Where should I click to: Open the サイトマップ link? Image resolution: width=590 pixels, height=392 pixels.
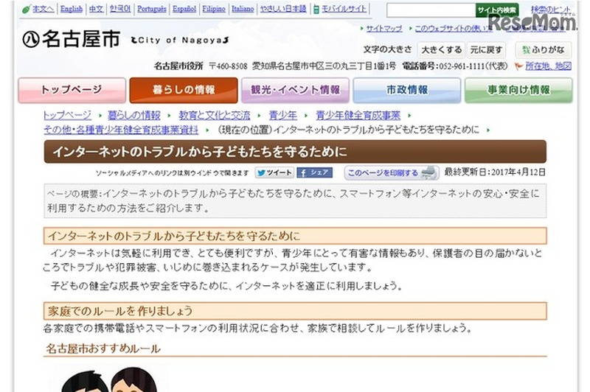(x=383, y=29)
